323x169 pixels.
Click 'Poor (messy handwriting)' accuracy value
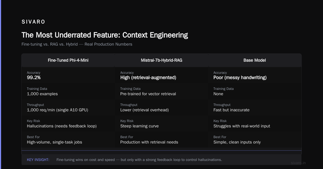click(240, 78)
